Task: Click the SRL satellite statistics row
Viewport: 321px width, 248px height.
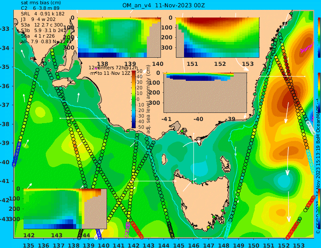Action: tap(42, 14)
